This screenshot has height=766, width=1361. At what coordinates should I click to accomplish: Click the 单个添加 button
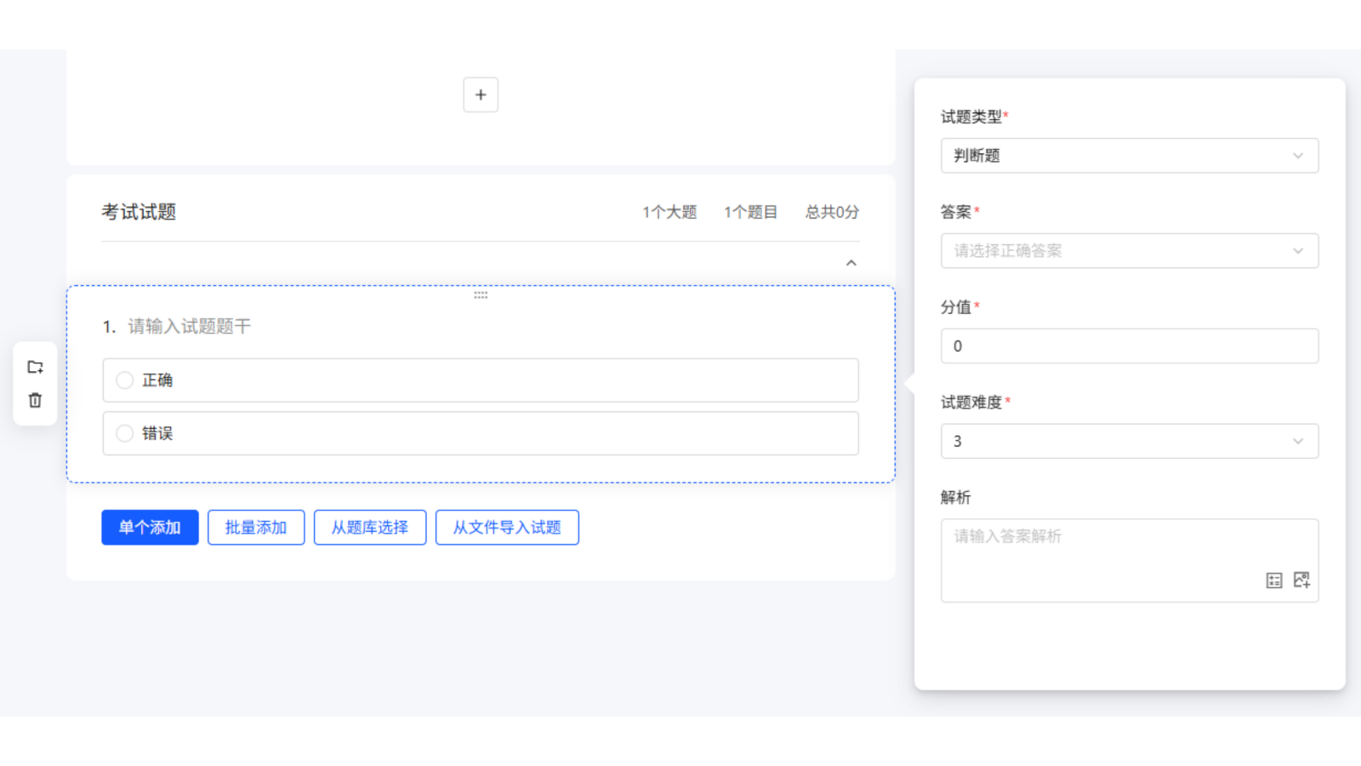(x=150, y=528)
